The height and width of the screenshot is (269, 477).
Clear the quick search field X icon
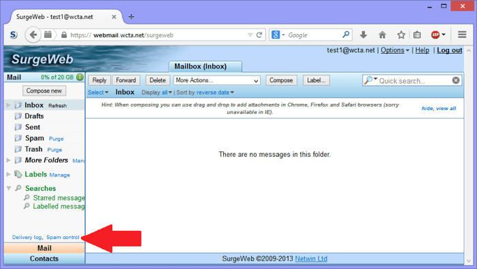(x=456, y=80)
